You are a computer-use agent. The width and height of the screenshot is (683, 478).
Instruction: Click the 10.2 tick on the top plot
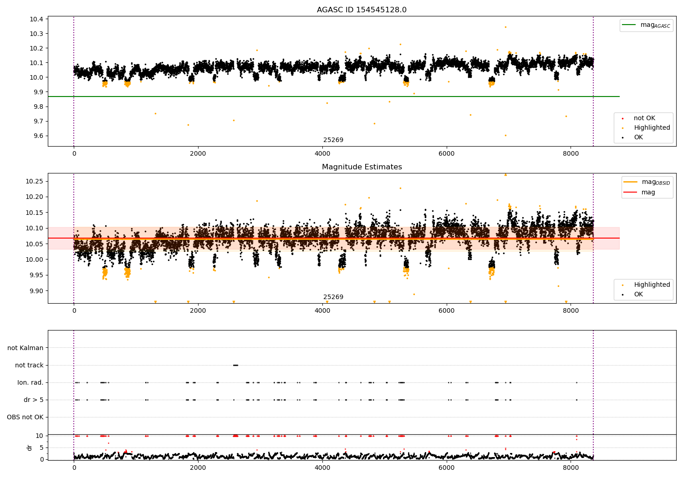click(36, 48)
